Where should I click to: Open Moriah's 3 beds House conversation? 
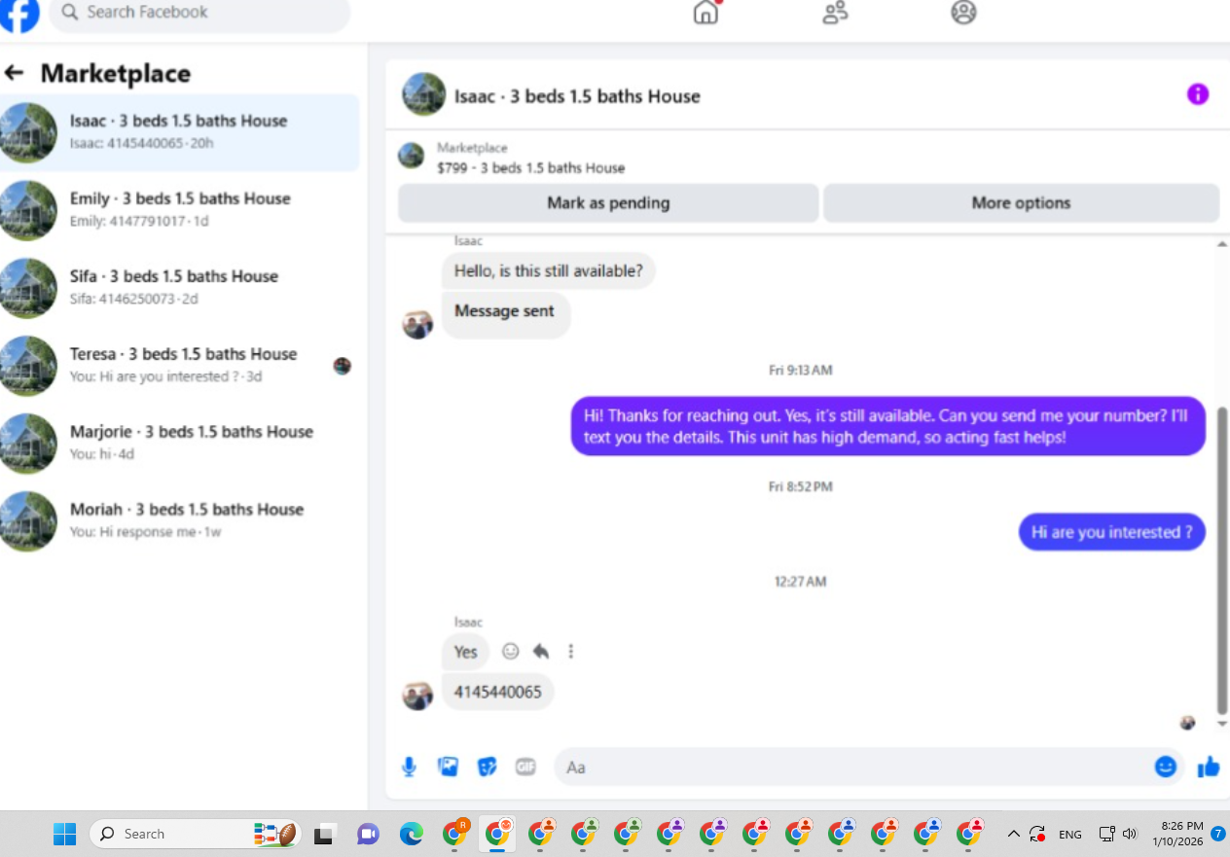[180, 521]
